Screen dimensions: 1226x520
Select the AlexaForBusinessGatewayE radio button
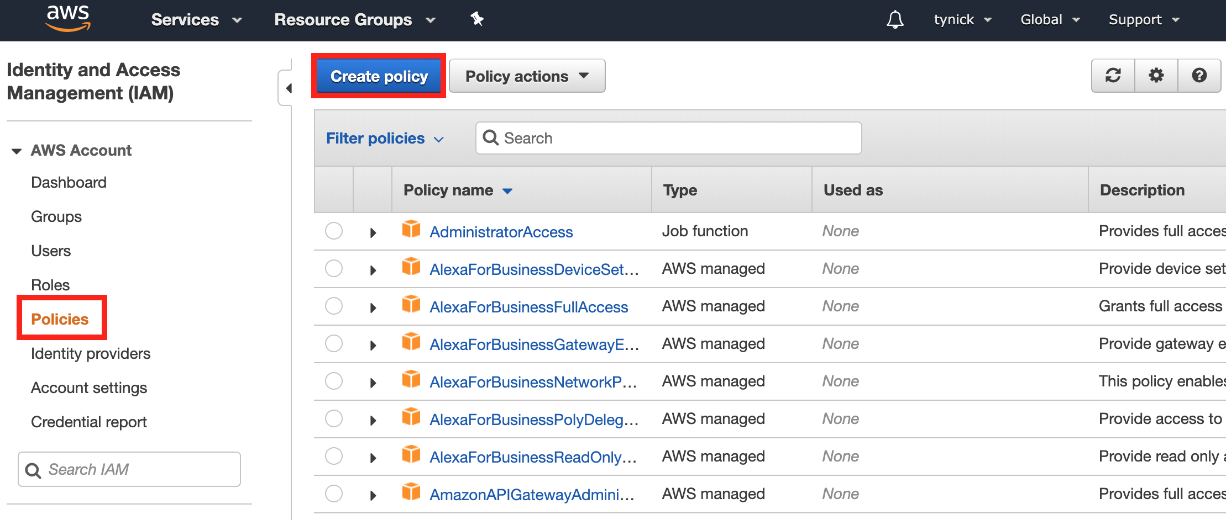tap(334, 343)
